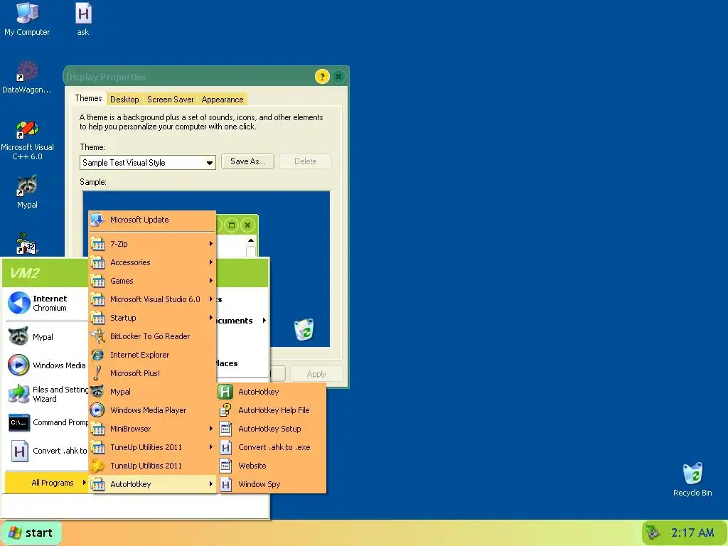Viewport: 728px width, 546px height.
Task: Launch Window Spy
Action: (x=272, y=484)
